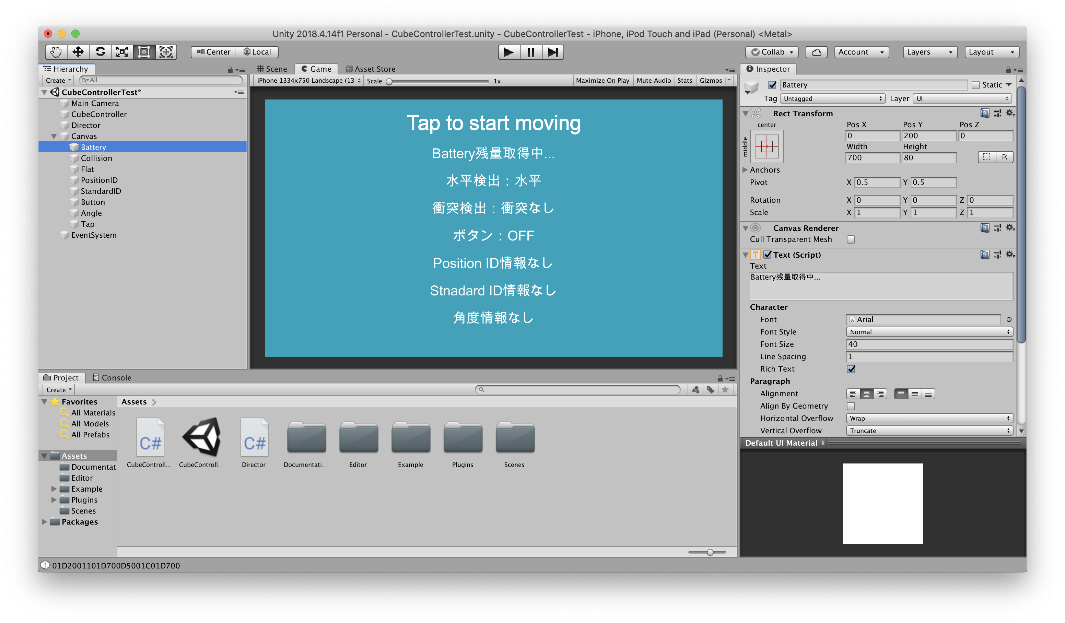The width and height of the screenshot is (1065, 623).
Task: Select the Hand tool in toolbar
Action: tap(56, 52)
